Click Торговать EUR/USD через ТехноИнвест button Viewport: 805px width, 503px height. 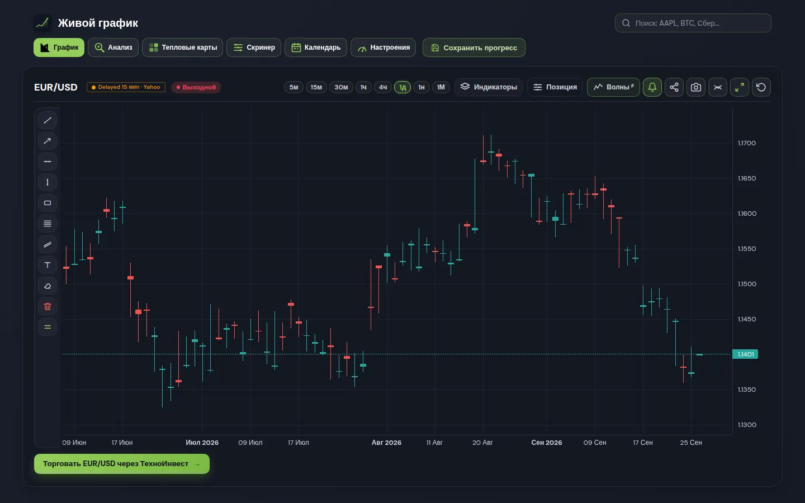point(122,464)
